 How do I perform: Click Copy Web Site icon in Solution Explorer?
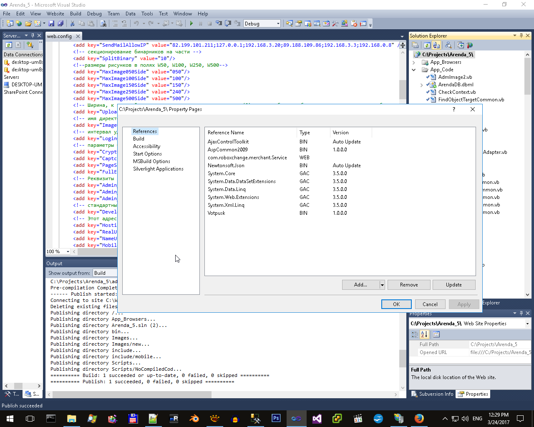point(460,45)
